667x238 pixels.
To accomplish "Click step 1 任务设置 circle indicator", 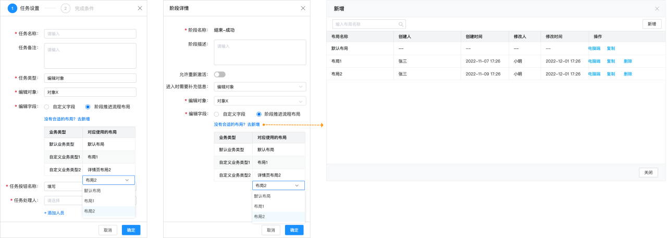I will point(12,8).
